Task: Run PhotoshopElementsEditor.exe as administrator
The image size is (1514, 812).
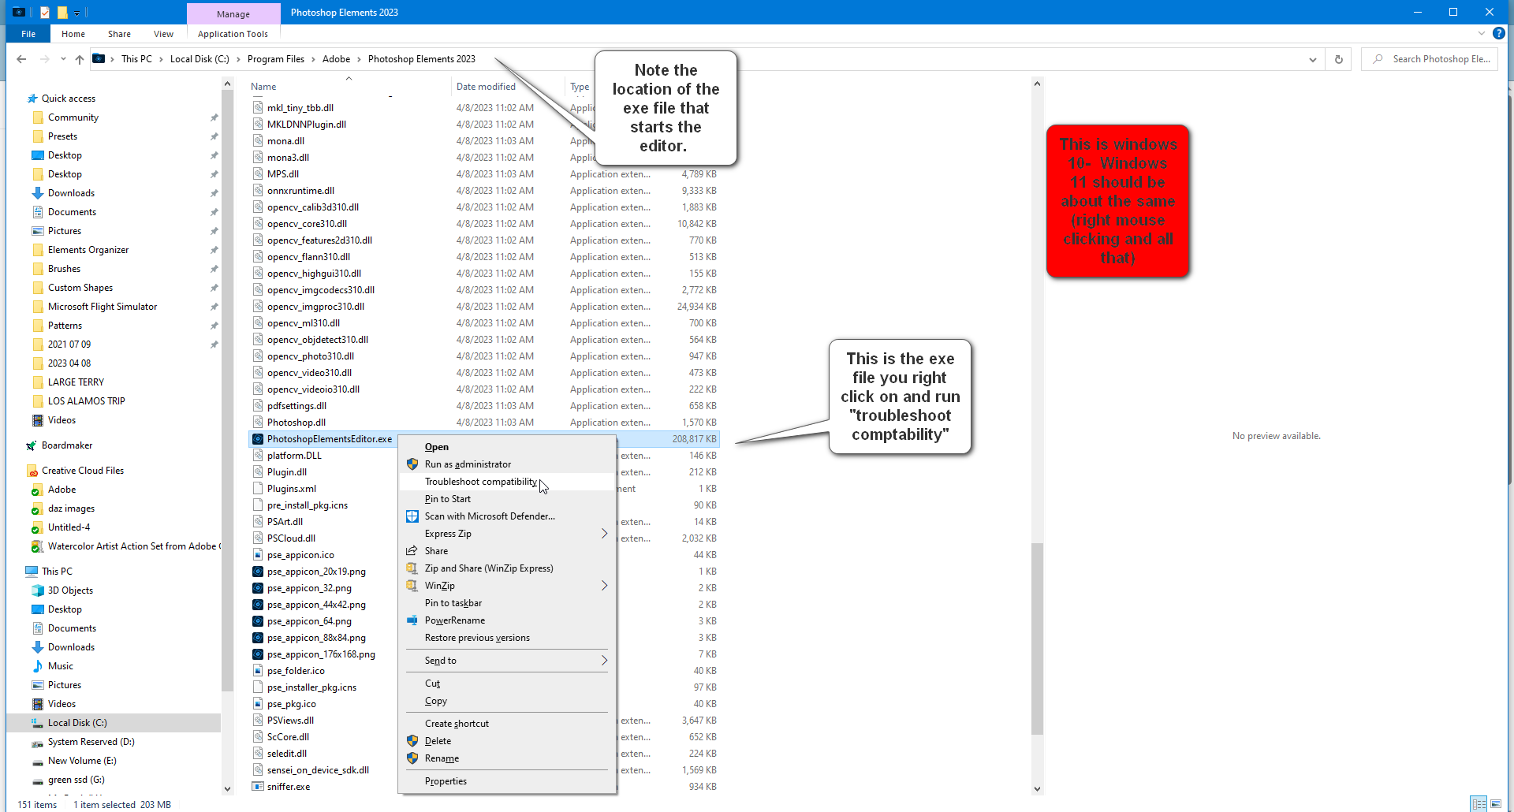Action: (x=468, y=464)
